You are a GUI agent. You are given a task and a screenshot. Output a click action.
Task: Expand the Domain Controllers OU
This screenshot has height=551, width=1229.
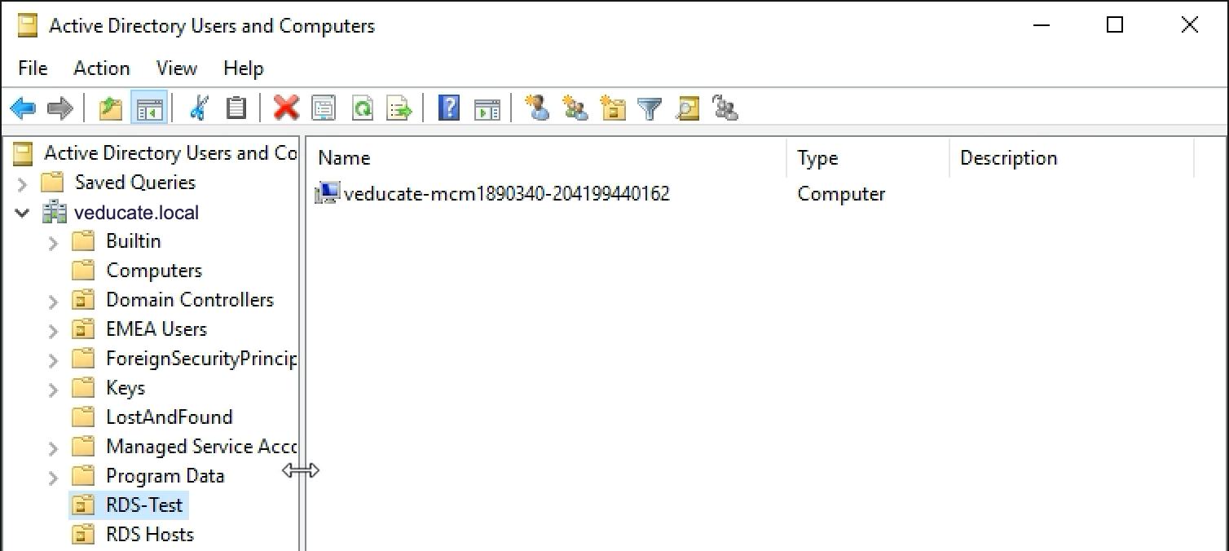tap(54, 301)
